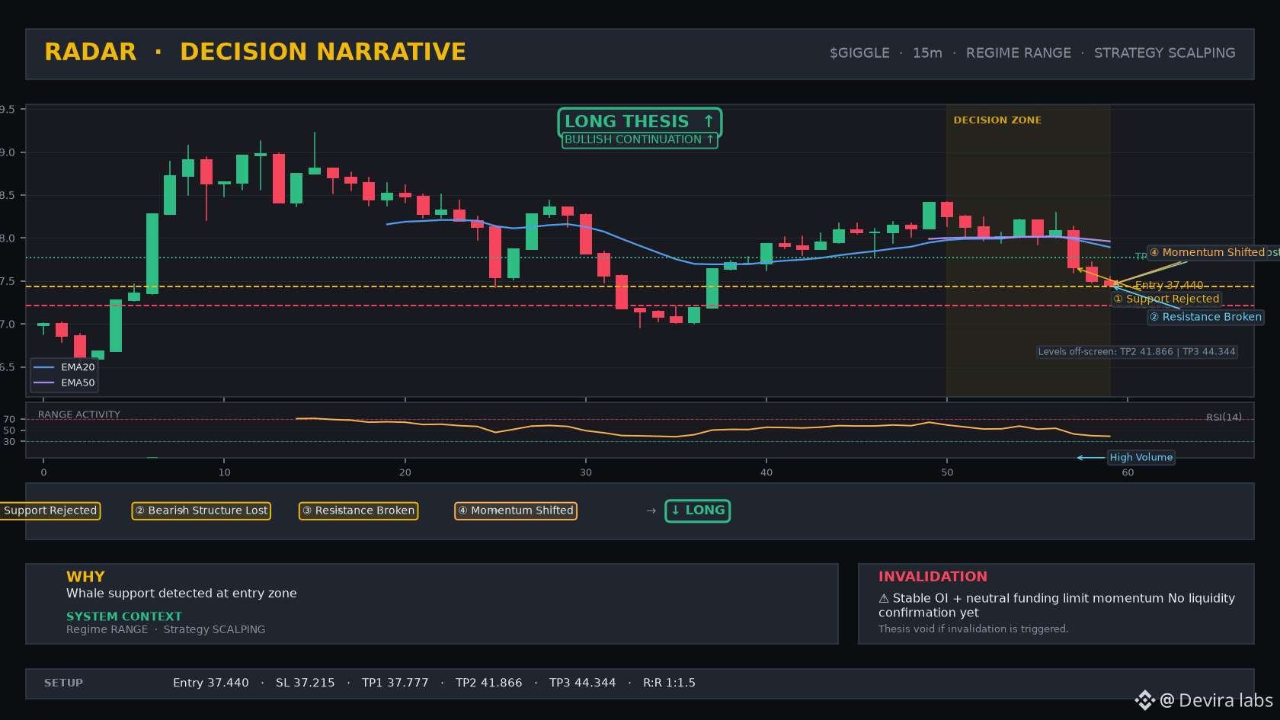1280x720 pixels.
Task: Click Entry 37.440 in the Setup row
Action: pos(210,683)
